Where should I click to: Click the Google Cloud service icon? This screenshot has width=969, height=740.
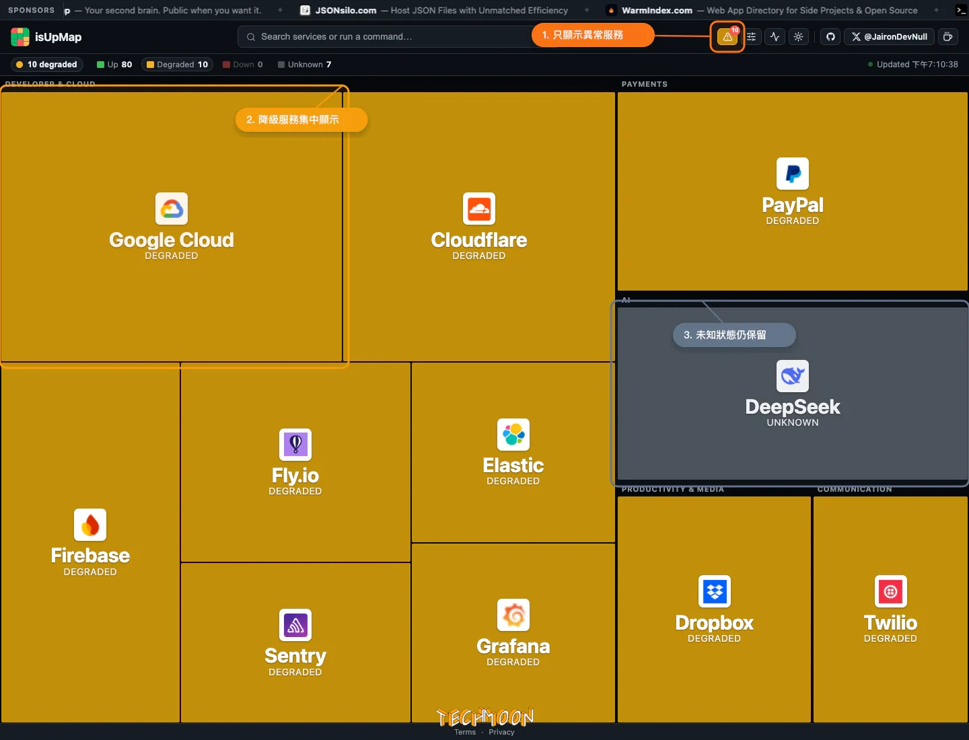tap(172, 209)
